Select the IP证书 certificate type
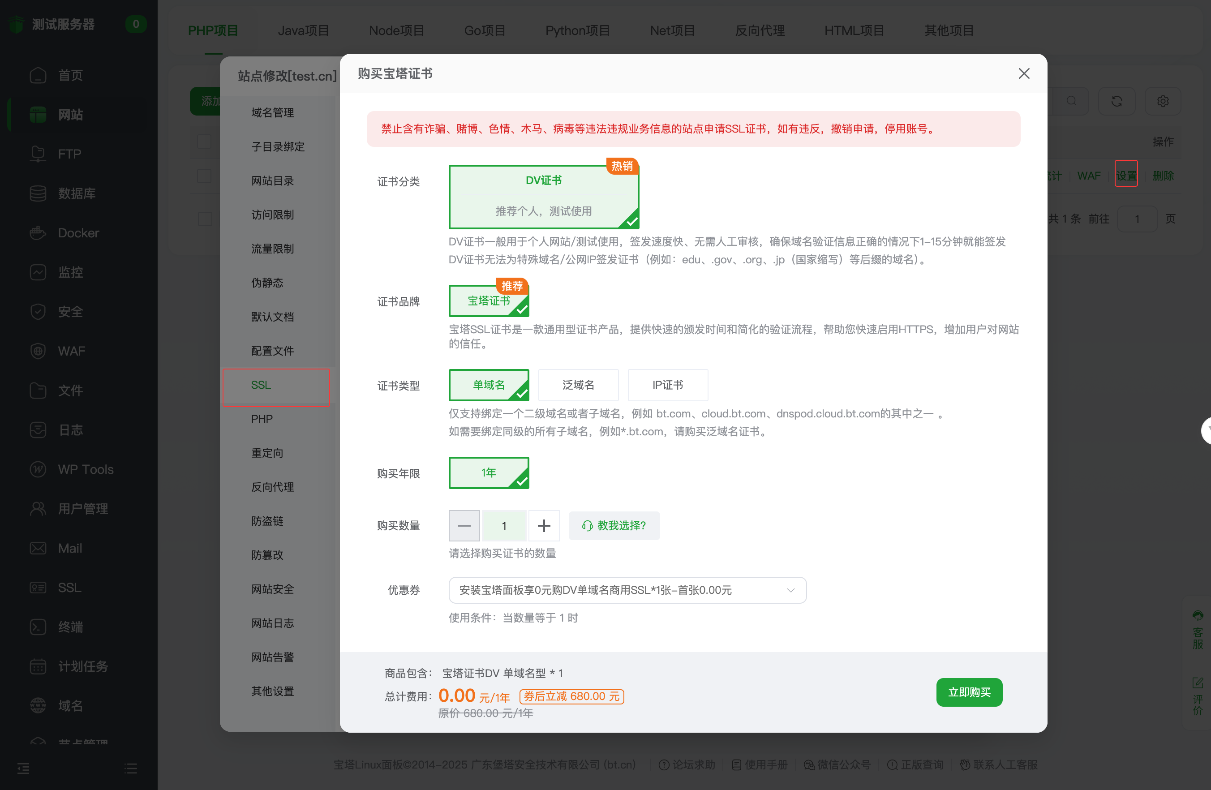The width and height of the screenshot is (1211, 790). click(668, 385)
